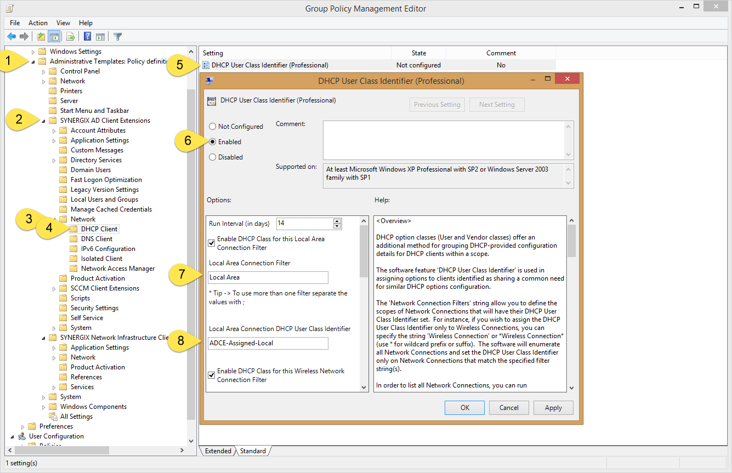
Task: Expand the Control Panel tree node
Action: 44,71
